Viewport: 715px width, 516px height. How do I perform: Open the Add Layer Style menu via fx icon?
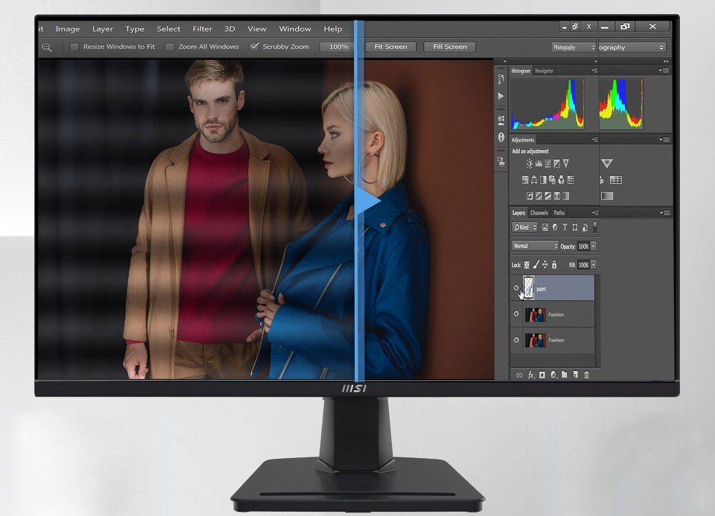[x=531, y=374]
